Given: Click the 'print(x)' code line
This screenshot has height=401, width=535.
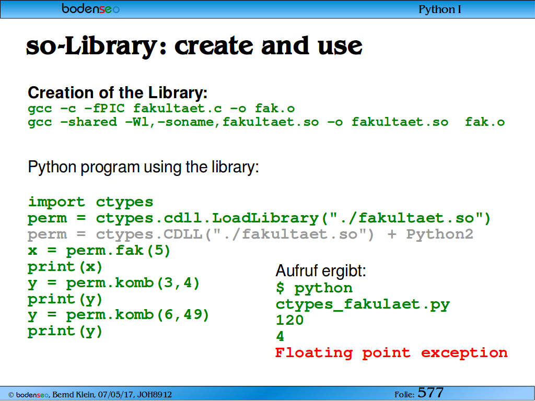Looking at the screenshot, I should [x=65, y=267].
